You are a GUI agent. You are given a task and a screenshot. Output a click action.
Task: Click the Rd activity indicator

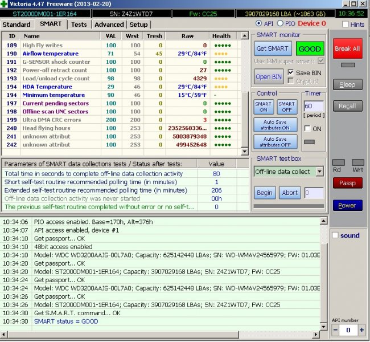click(338, 162)
